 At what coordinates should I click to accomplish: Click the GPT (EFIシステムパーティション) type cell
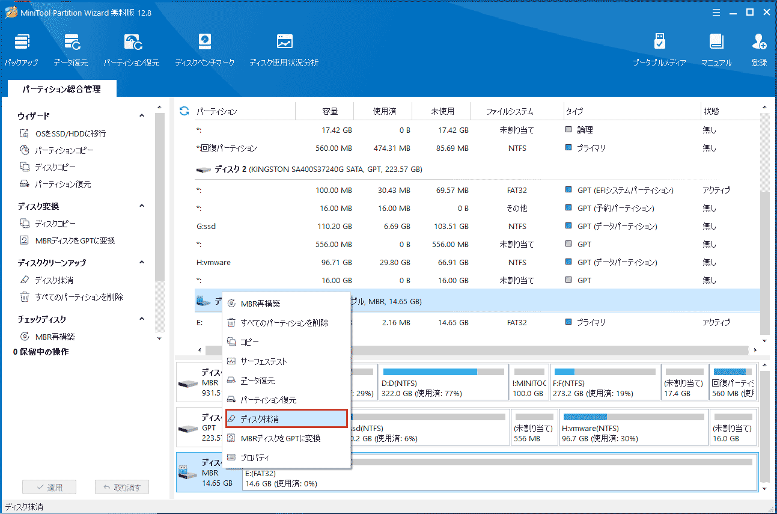[x=620, y=190]
